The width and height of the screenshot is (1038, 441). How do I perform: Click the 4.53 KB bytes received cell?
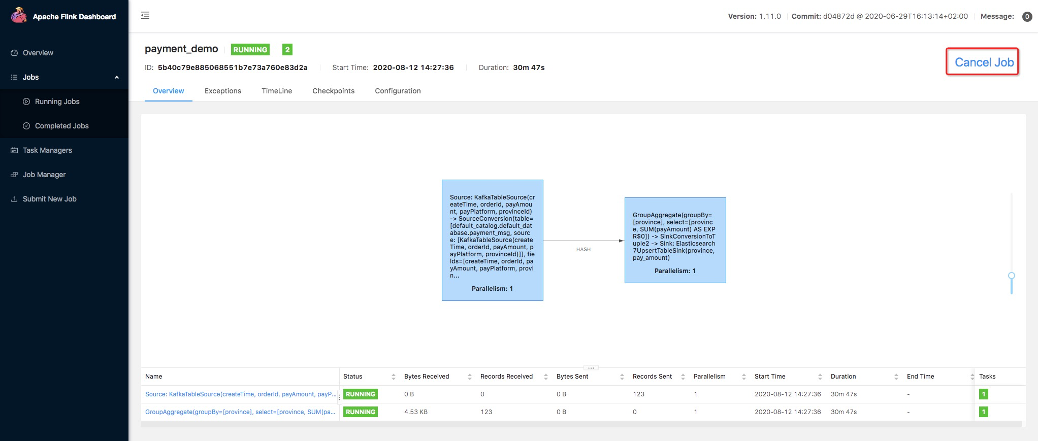point(416,412)
